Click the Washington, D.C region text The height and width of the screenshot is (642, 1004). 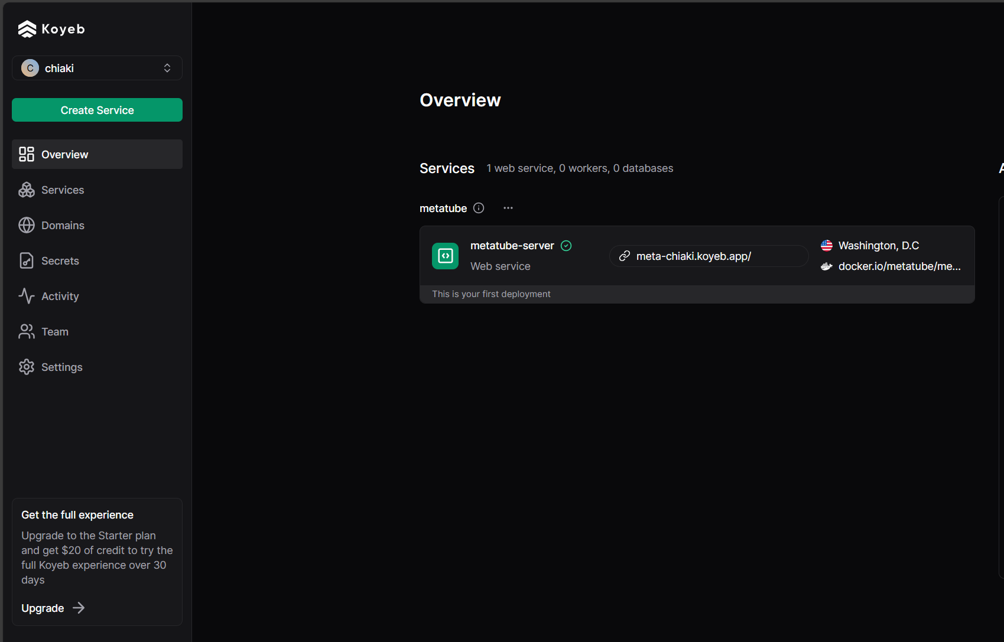click(x=879, y=246)
